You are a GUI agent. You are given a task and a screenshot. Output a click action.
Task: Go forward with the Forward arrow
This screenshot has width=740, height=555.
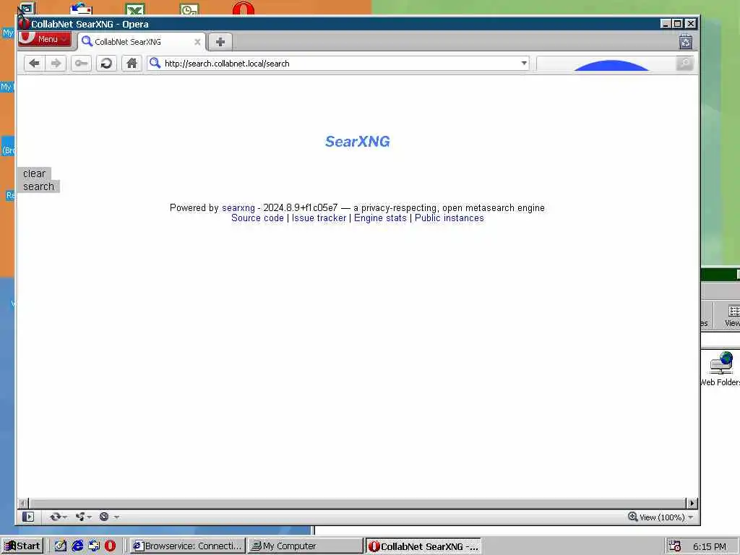click(x=56, y=64)
